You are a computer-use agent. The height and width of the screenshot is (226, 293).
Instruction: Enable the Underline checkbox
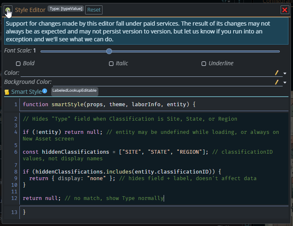point(204,64)
